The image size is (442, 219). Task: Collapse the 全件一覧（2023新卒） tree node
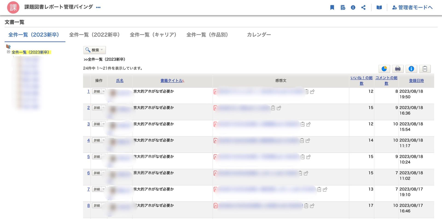click(x=9, y=52)
